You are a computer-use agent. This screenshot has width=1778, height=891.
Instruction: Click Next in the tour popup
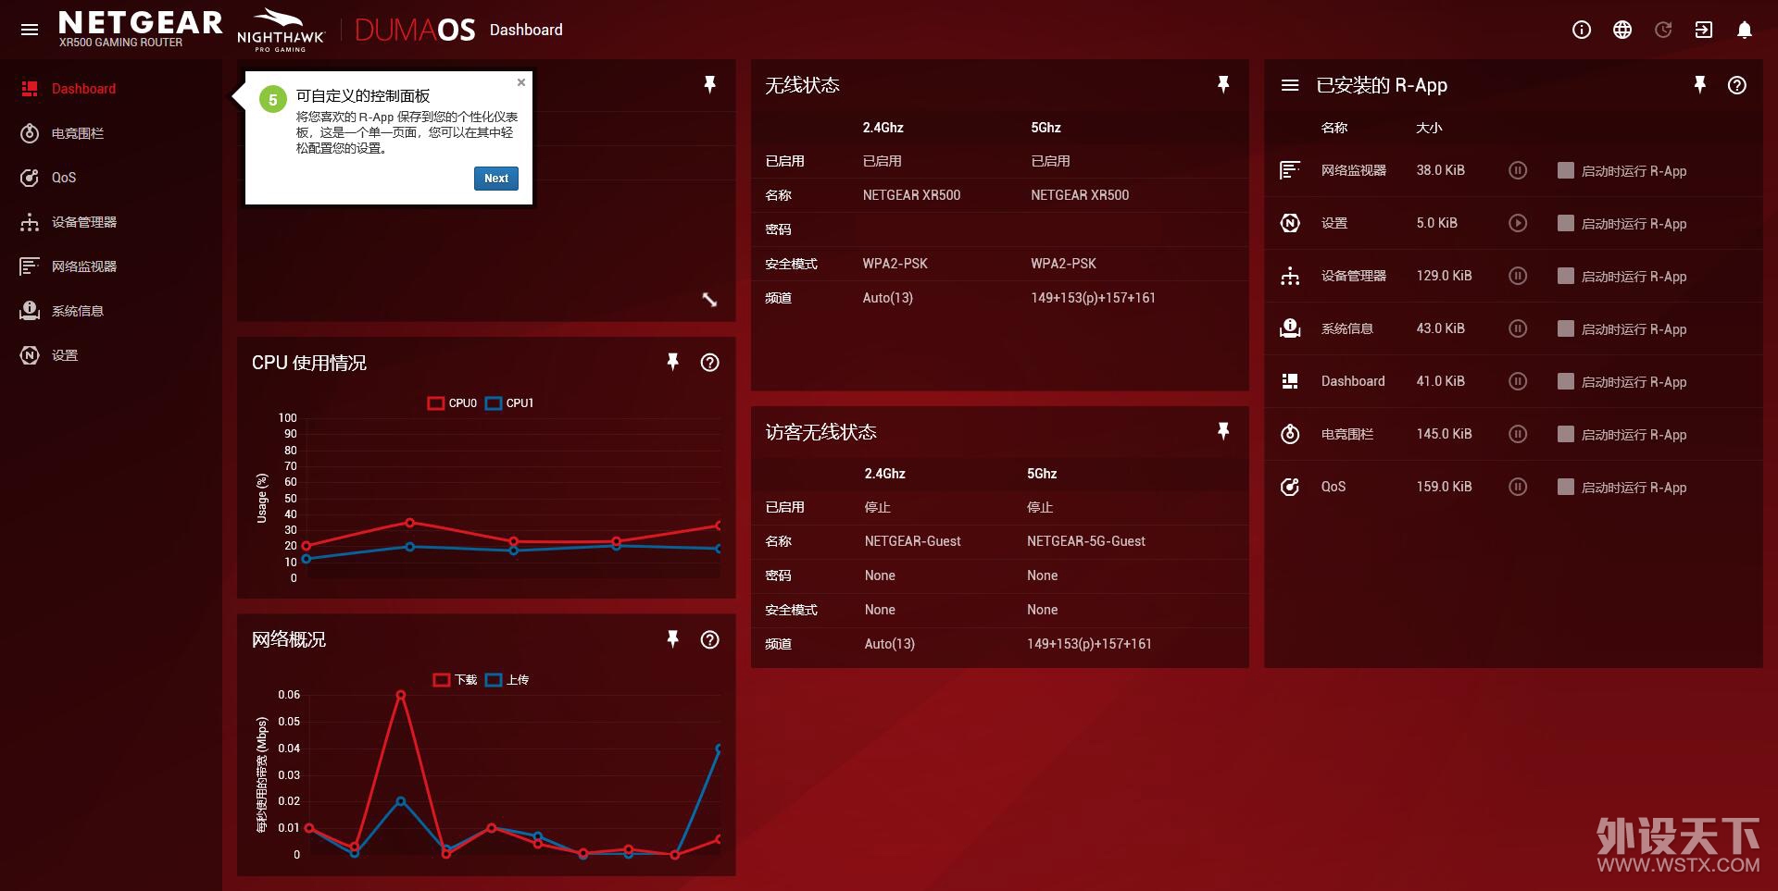(496, 179)
